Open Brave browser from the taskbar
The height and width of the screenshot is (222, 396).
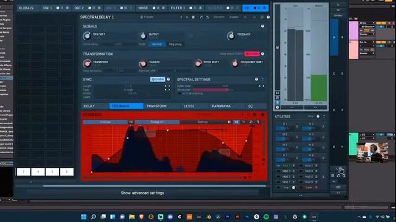pos(142,216)
